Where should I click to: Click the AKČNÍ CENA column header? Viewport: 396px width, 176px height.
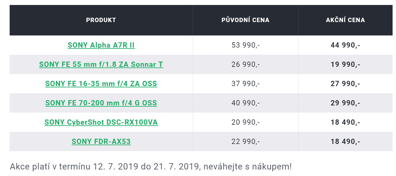coord(346,20)
